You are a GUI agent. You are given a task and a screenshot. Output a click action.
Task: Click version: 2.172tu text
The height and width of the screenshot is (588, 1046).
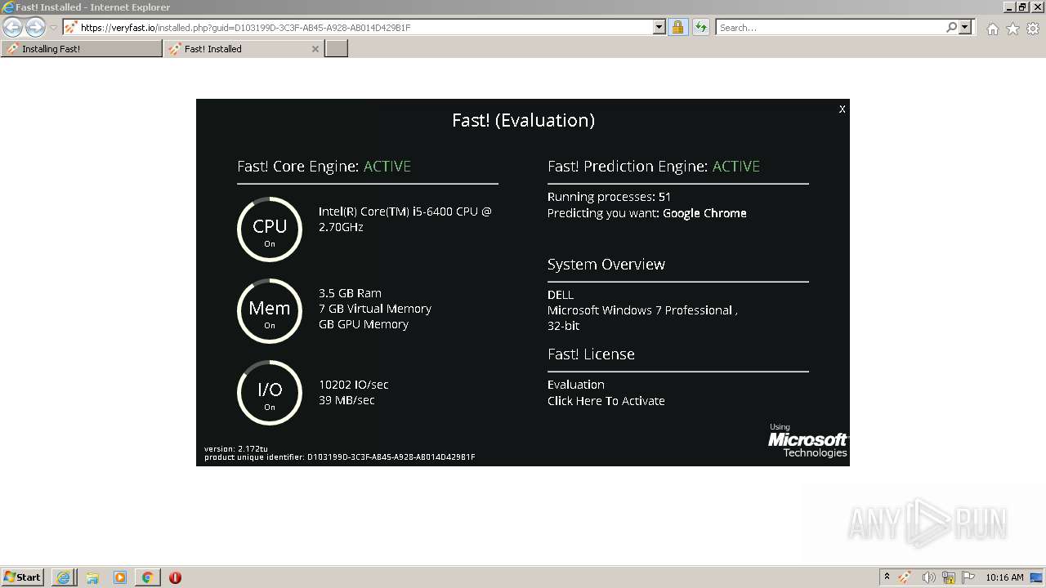click(x=236, y=449)
